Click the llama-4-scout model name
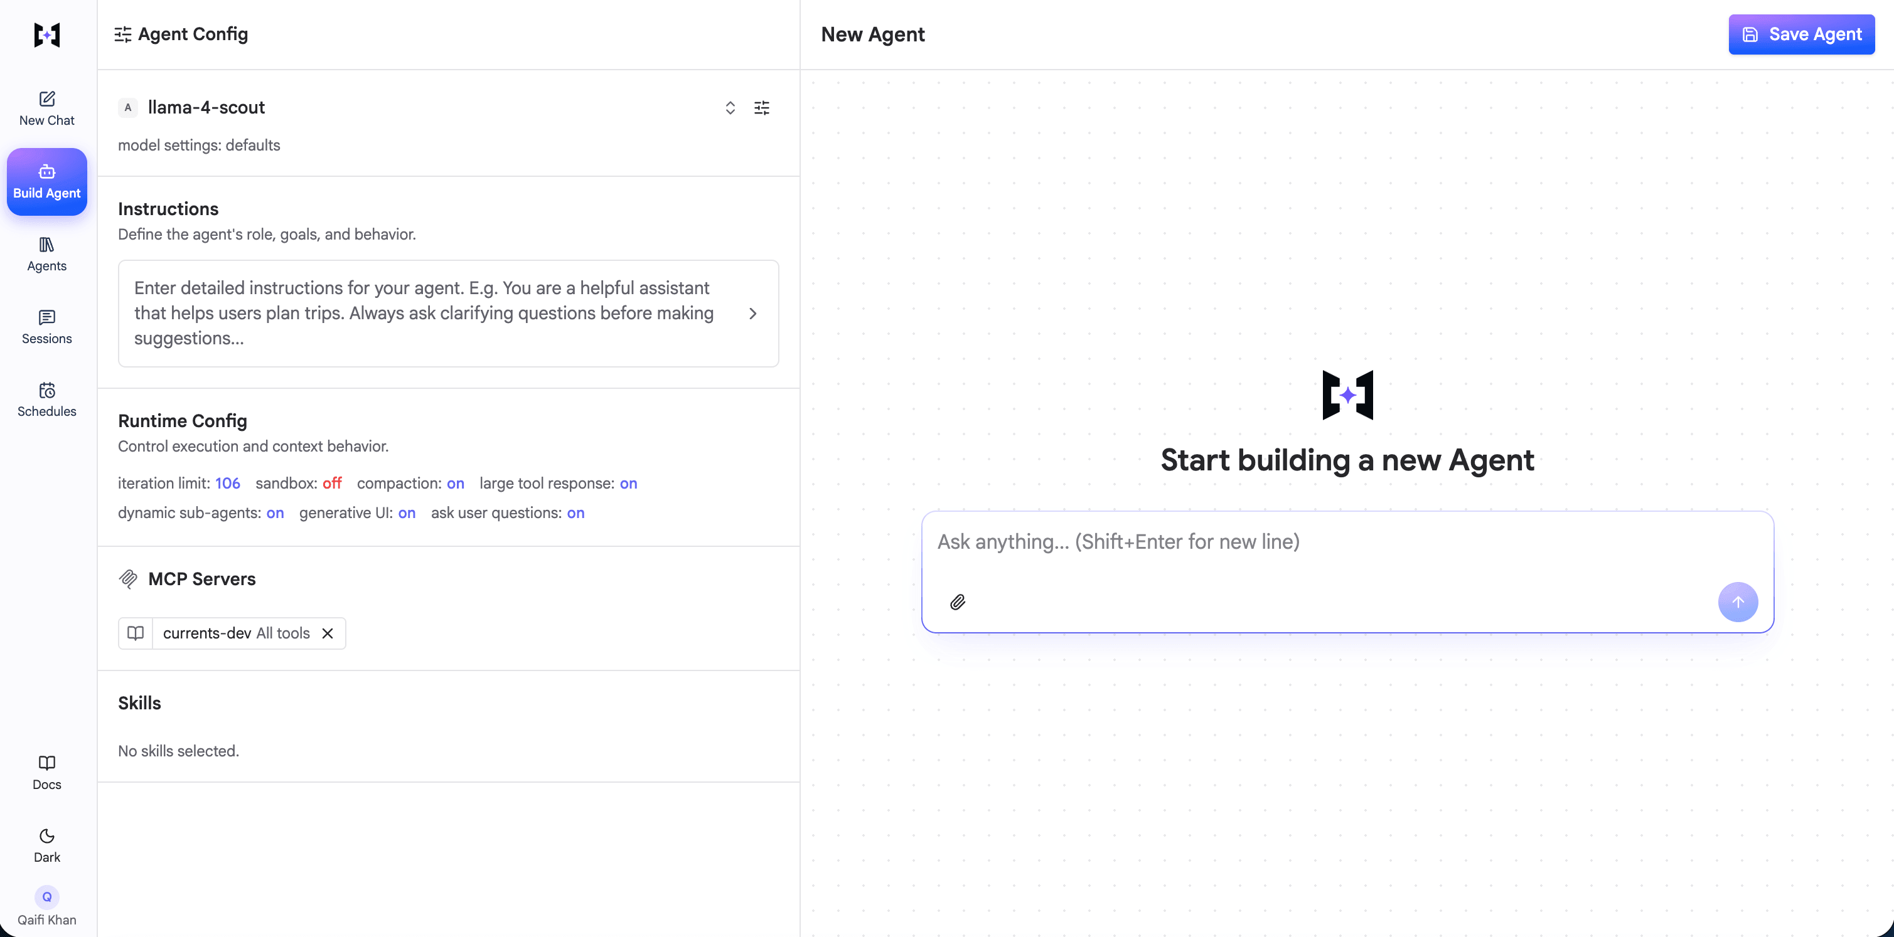This screenshot has width=1894, height=937. [206, 107]
